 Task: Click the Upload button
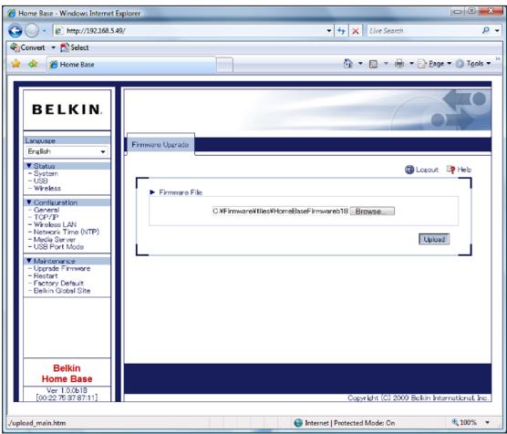[434, 239]
